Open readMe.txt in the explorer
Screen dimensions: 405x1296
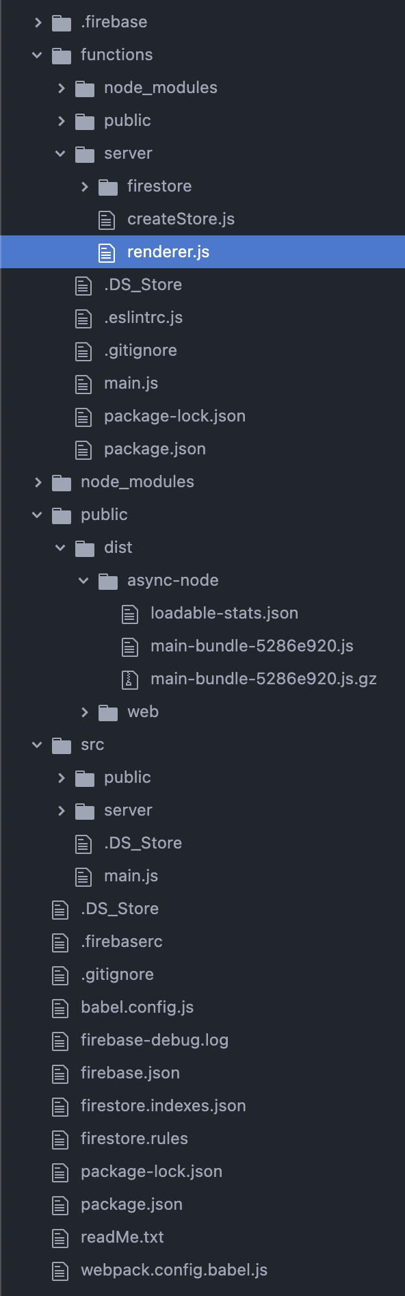tap(122, 1237)
